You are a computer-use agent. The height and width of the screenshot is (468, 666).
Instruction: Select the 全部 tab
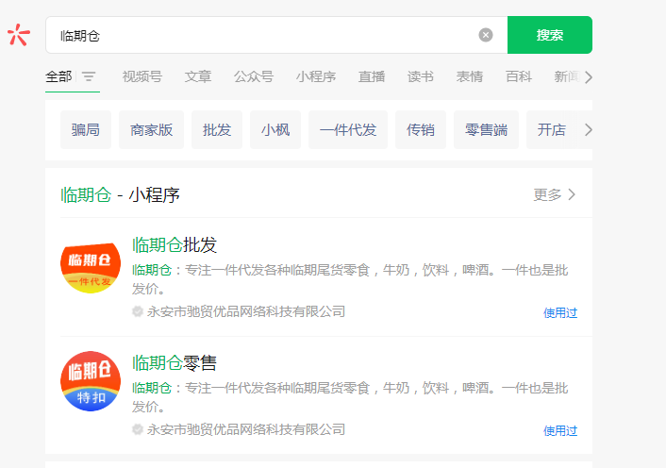[x=58, y=76]
